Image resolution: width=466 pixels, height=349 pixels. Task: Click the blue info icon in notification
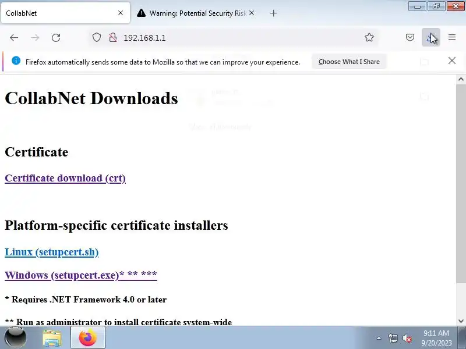pos(16,61)
